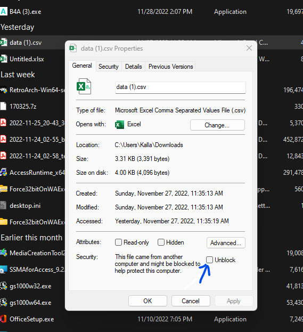The width and height of the screenshot is (303, 332).
Task: Collapse the Last week group header
Action: (x=18, y=75)
